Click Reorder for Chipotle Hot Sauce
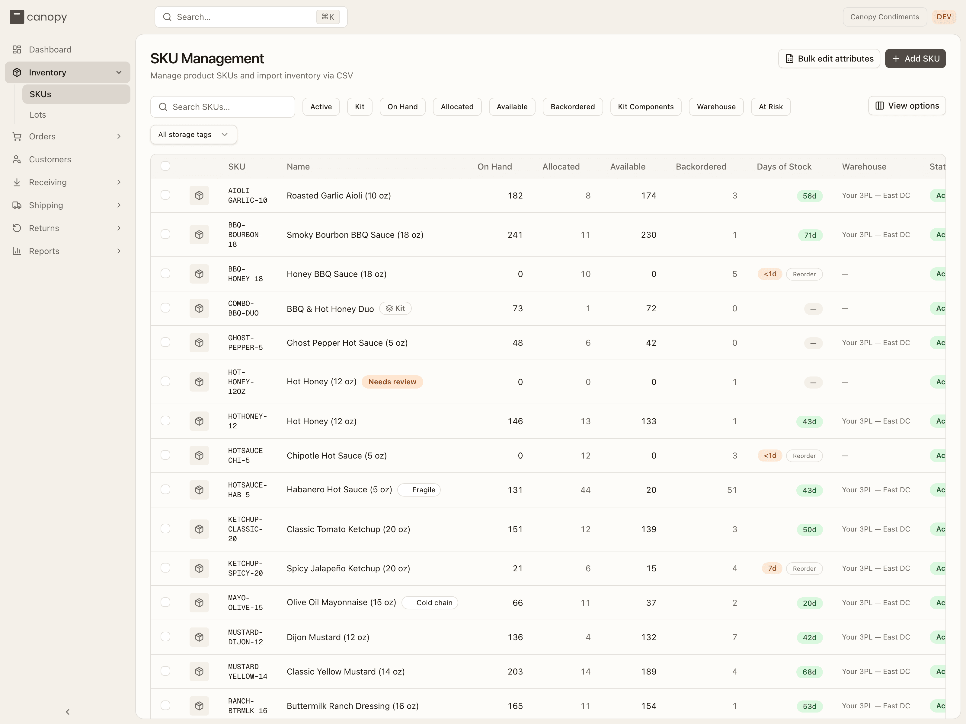966x724 pixels. (804, 456)
